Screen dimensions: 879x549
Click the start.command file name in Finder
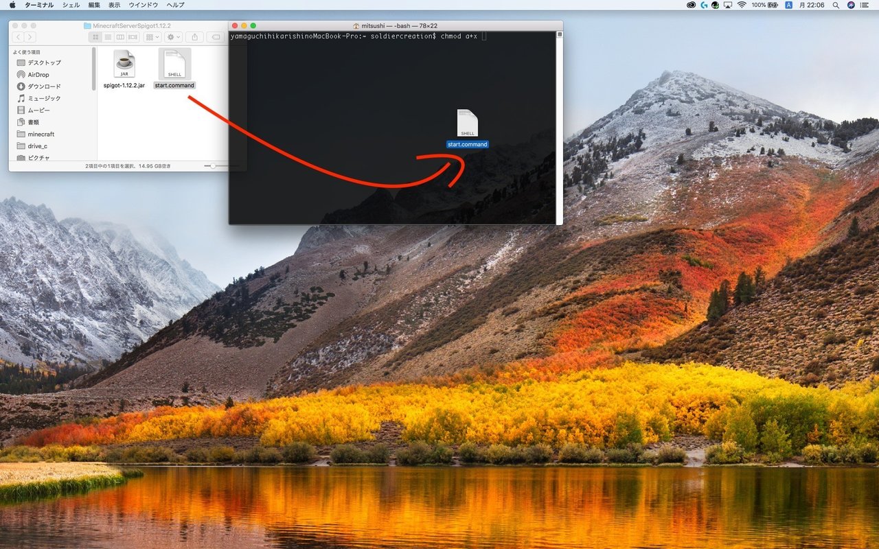coord(175,85)
